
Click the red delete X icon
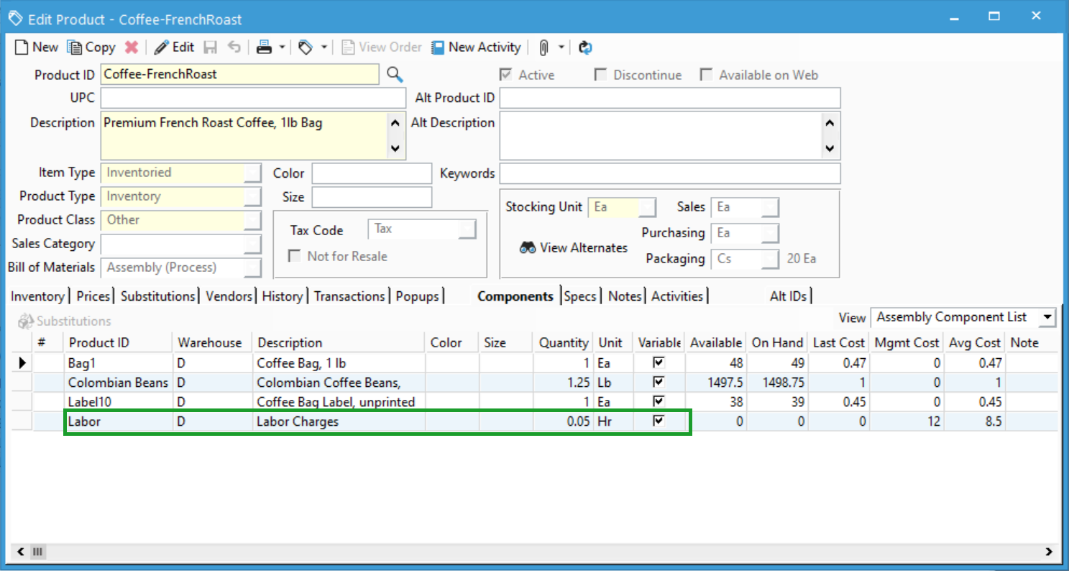click(x=131, y=47)
